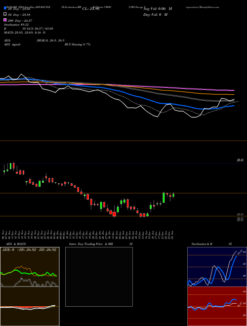The width and height of the screenshot is (247, 326).
Task: Select the '20 Day' average text
Action: pos(19,9)
